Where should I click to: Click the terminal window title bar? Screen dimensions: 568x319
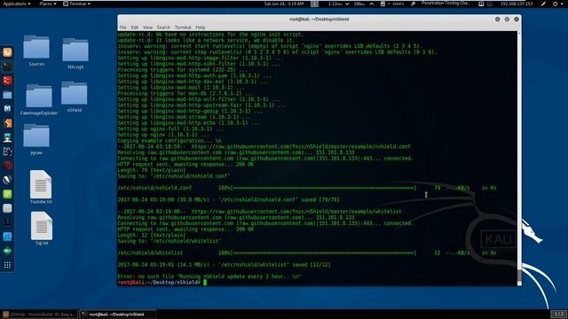pos(319,19)
